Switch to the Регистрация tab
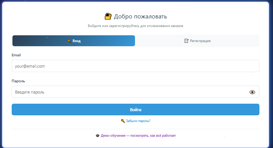The width and height of the screenshot is (273, 148). point(197,41)
